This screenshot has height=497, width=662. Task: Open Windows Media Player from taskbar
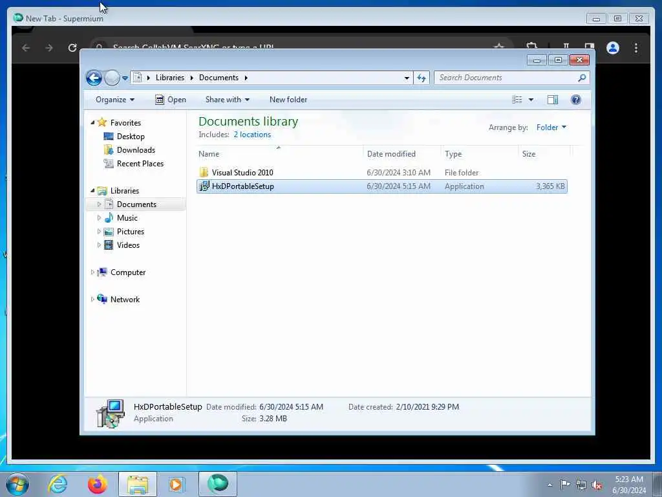176,484
